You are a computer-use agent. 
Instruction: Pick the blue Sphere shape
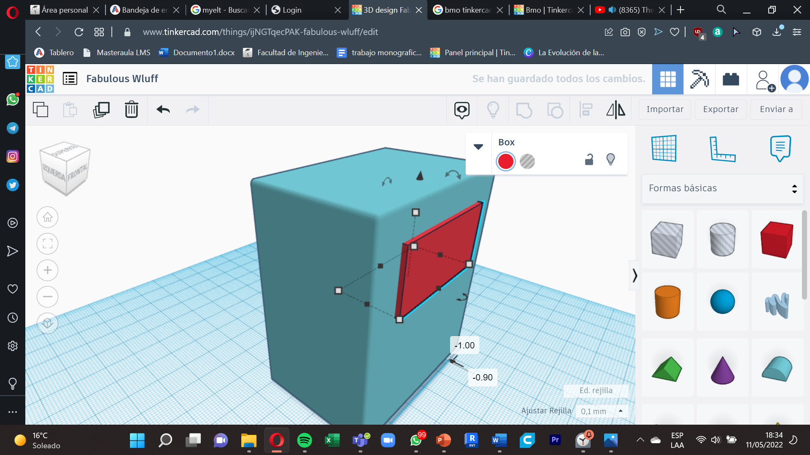pyautogui.click(x=722, y=302)
